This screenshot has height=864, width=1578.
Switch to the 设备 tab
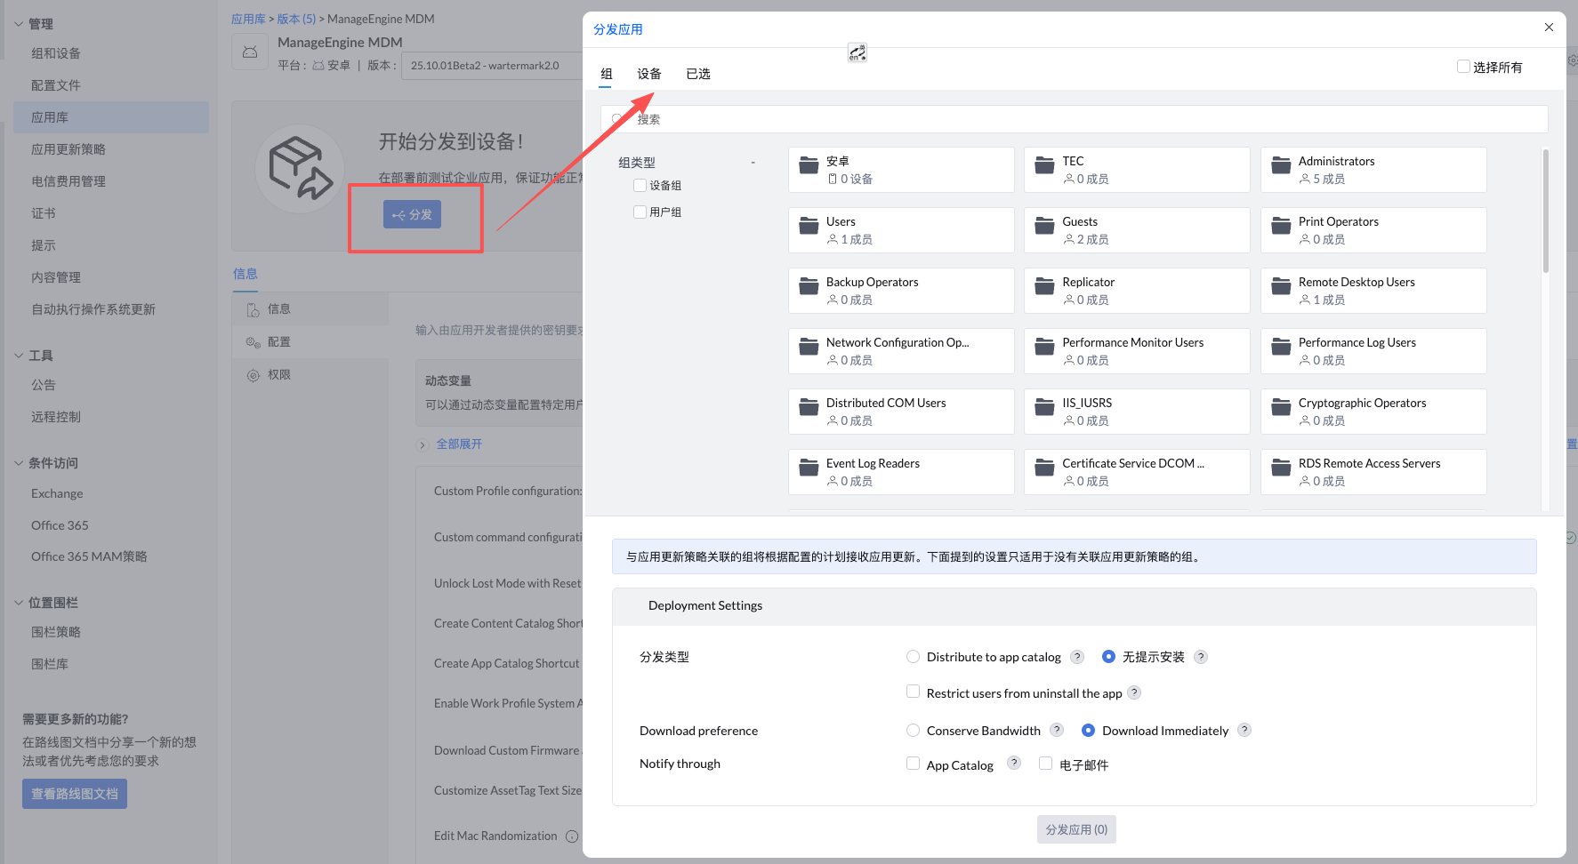649,74
